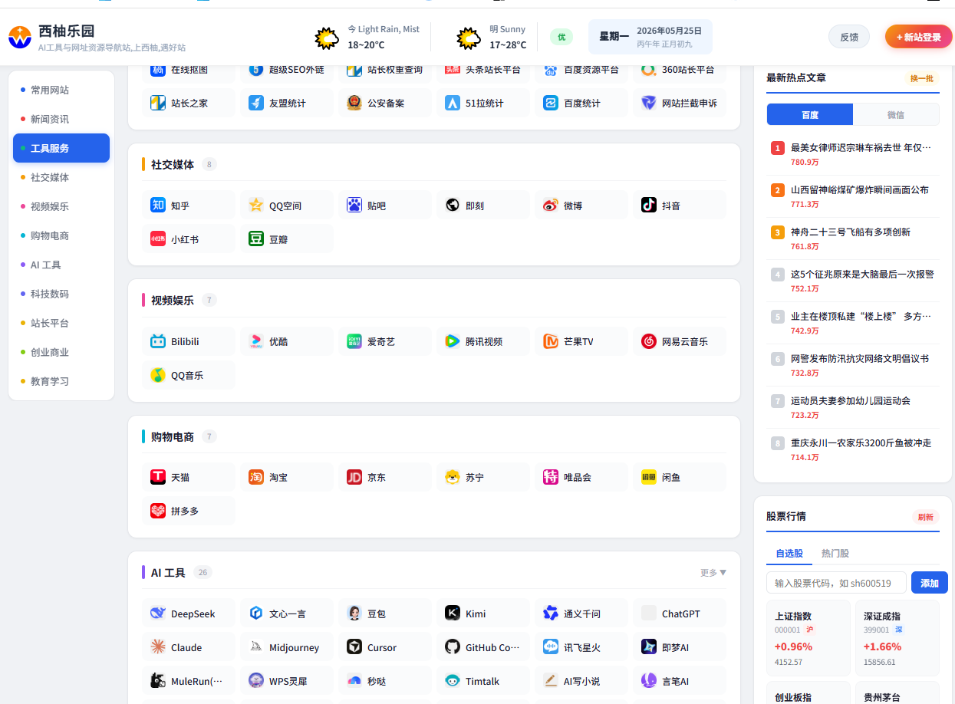Screen dimensions: 955x704
Task: Open the 知乎 site icon
Action: click(158, 205)
